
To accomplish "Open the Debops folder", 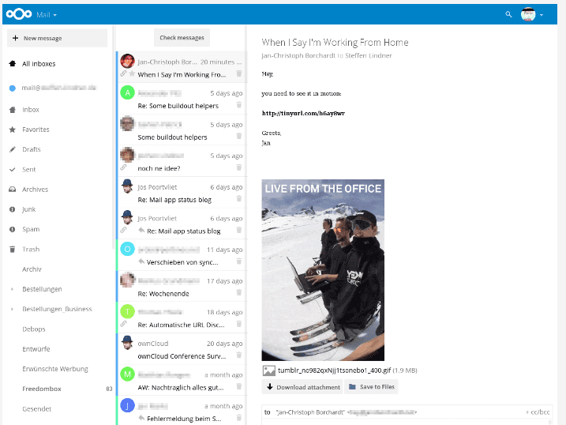I will tap(34, 329).
